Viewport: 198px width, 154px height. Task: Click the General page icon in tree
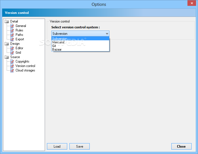12,26
